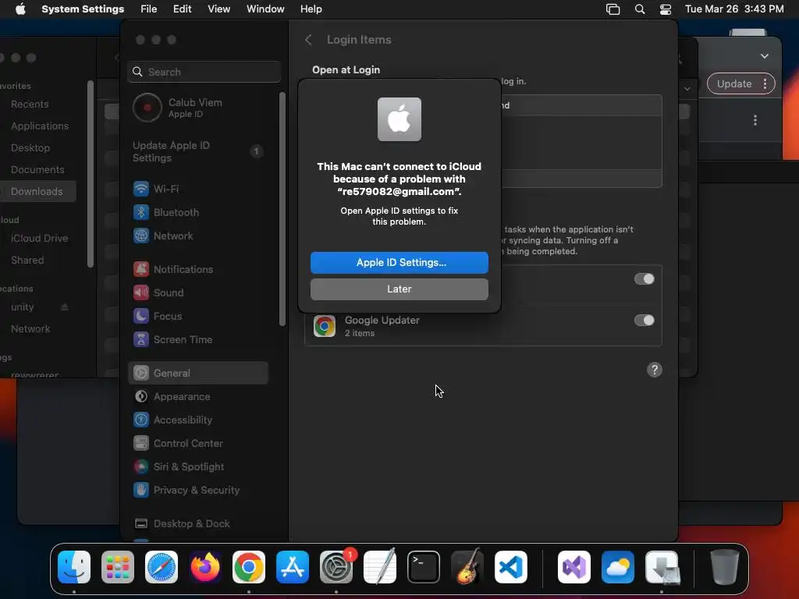Image resolution: width=799 pixels, height=599 pixels.
Task: Eject the unity volume in Finder
Action: (64, 307)
